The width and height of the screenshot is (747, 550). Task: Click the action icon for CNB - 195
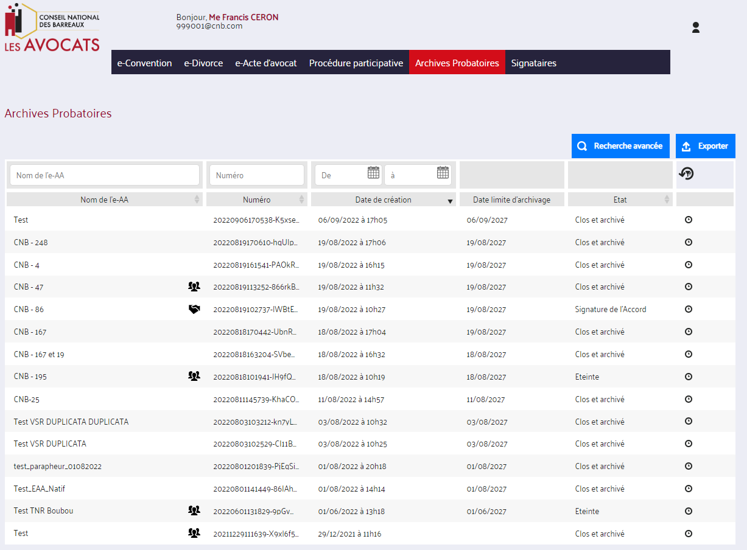[689, 377]
